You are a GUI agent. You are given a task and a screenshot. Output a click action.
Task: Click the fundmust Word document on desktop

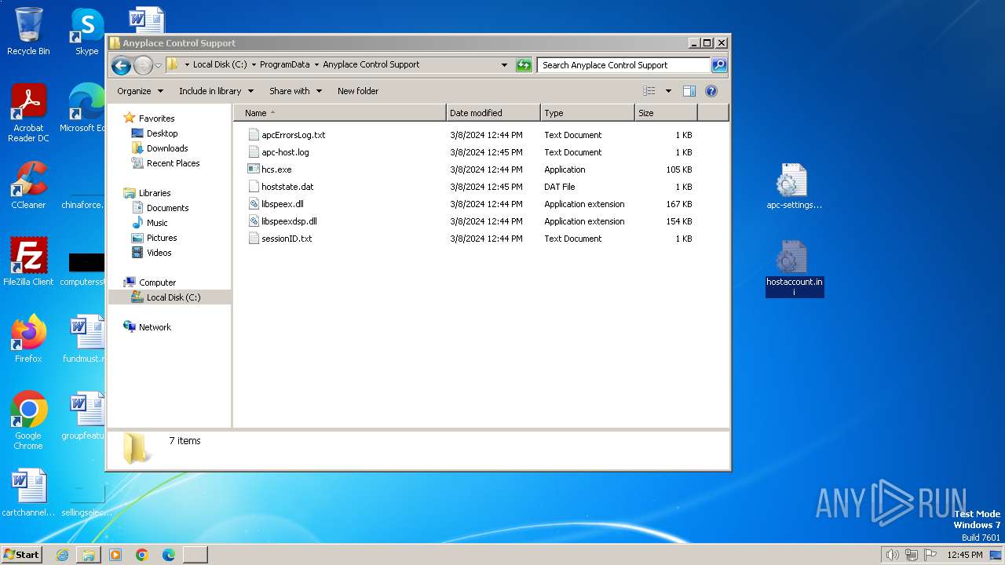(86, 339)
